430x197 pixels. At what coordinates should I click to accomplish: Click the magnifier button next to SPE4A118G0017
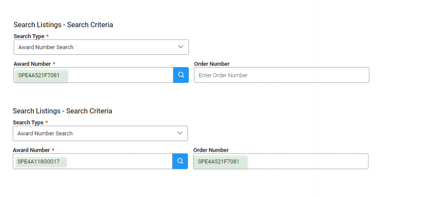coord(180,161)
